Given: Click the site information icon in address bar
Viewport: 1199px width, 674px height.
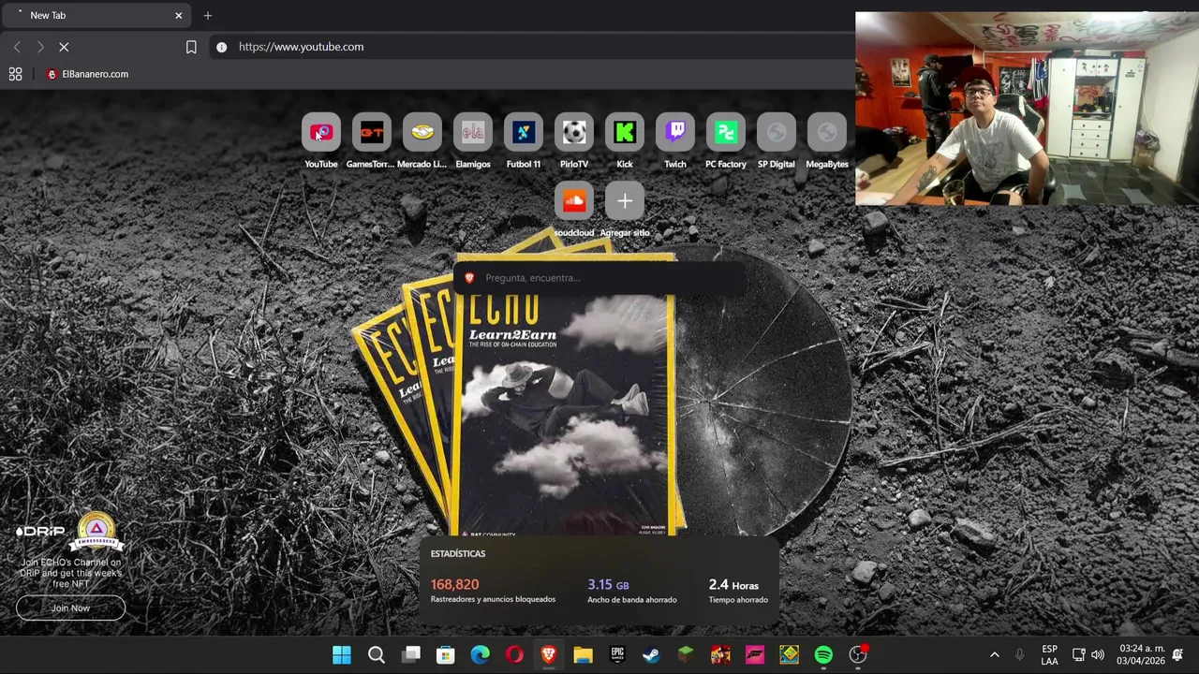Looking at the screenshot, I should [221, 47].
